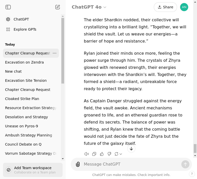Image resolution: width=197 pixels, height=179 pixels.
Task: Collapse the sidebar panel
Action: 8,7
